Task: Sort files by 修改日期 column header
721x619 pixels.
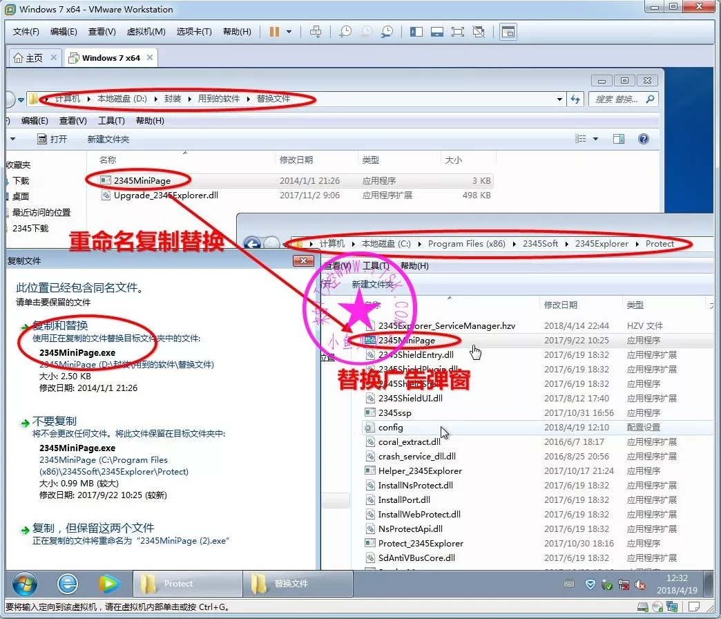Action: tap(296, 160)
